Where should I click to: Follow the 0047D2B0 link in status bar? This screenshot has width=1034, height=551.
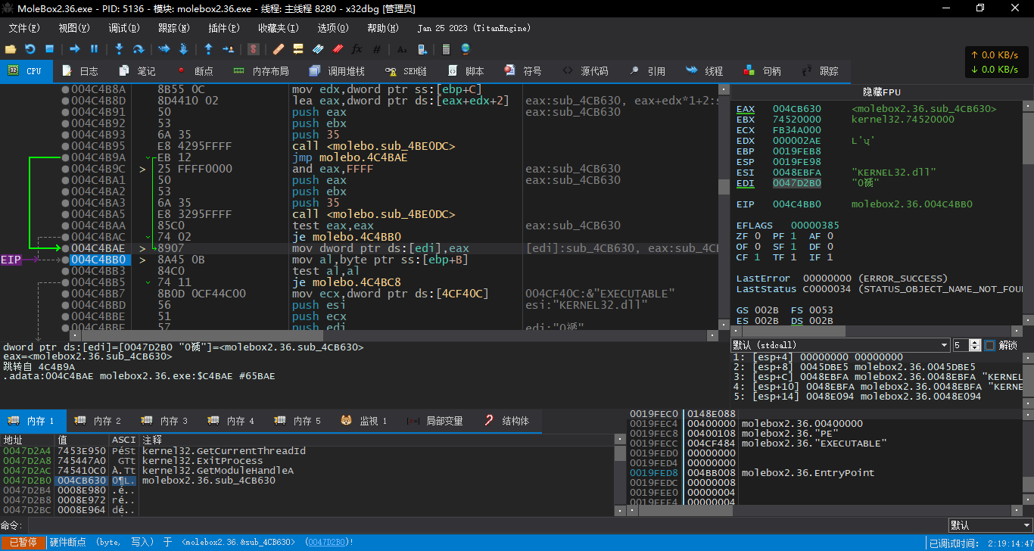tap(325, 542)
